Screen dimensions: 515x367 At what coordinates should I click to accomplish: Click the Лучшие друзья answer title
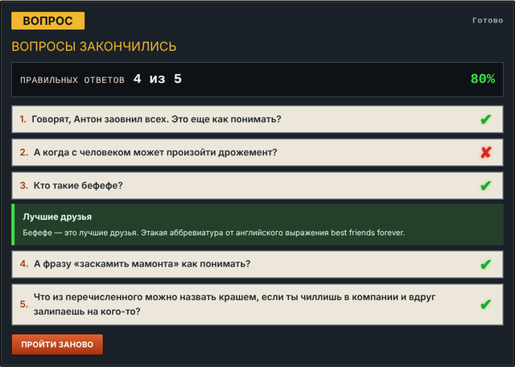57,216
